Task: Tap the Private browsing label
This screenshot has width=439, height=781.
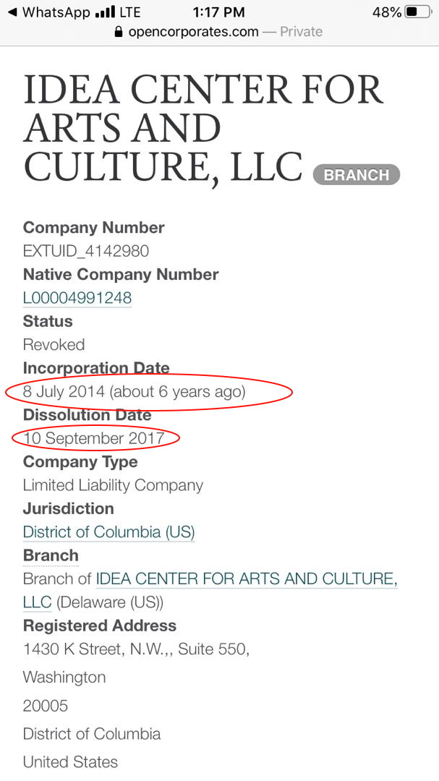Action: [x=301, y=32]
